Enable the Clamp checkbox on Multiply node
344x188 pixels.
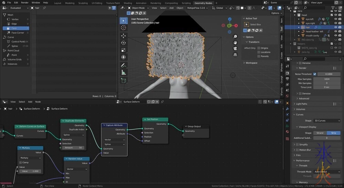(21, 162)
